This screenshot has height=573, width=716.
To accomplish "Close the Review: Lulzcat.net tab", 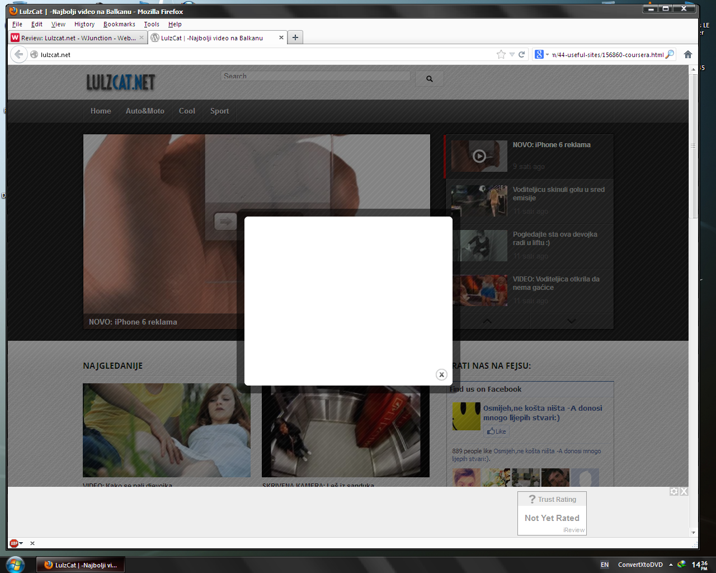I will pyautogui.click(x=142, y=37).
